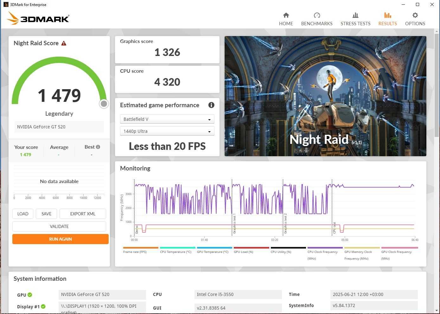Click the info icon next to Best
The image size is (440, 314).
pos(98,147)
